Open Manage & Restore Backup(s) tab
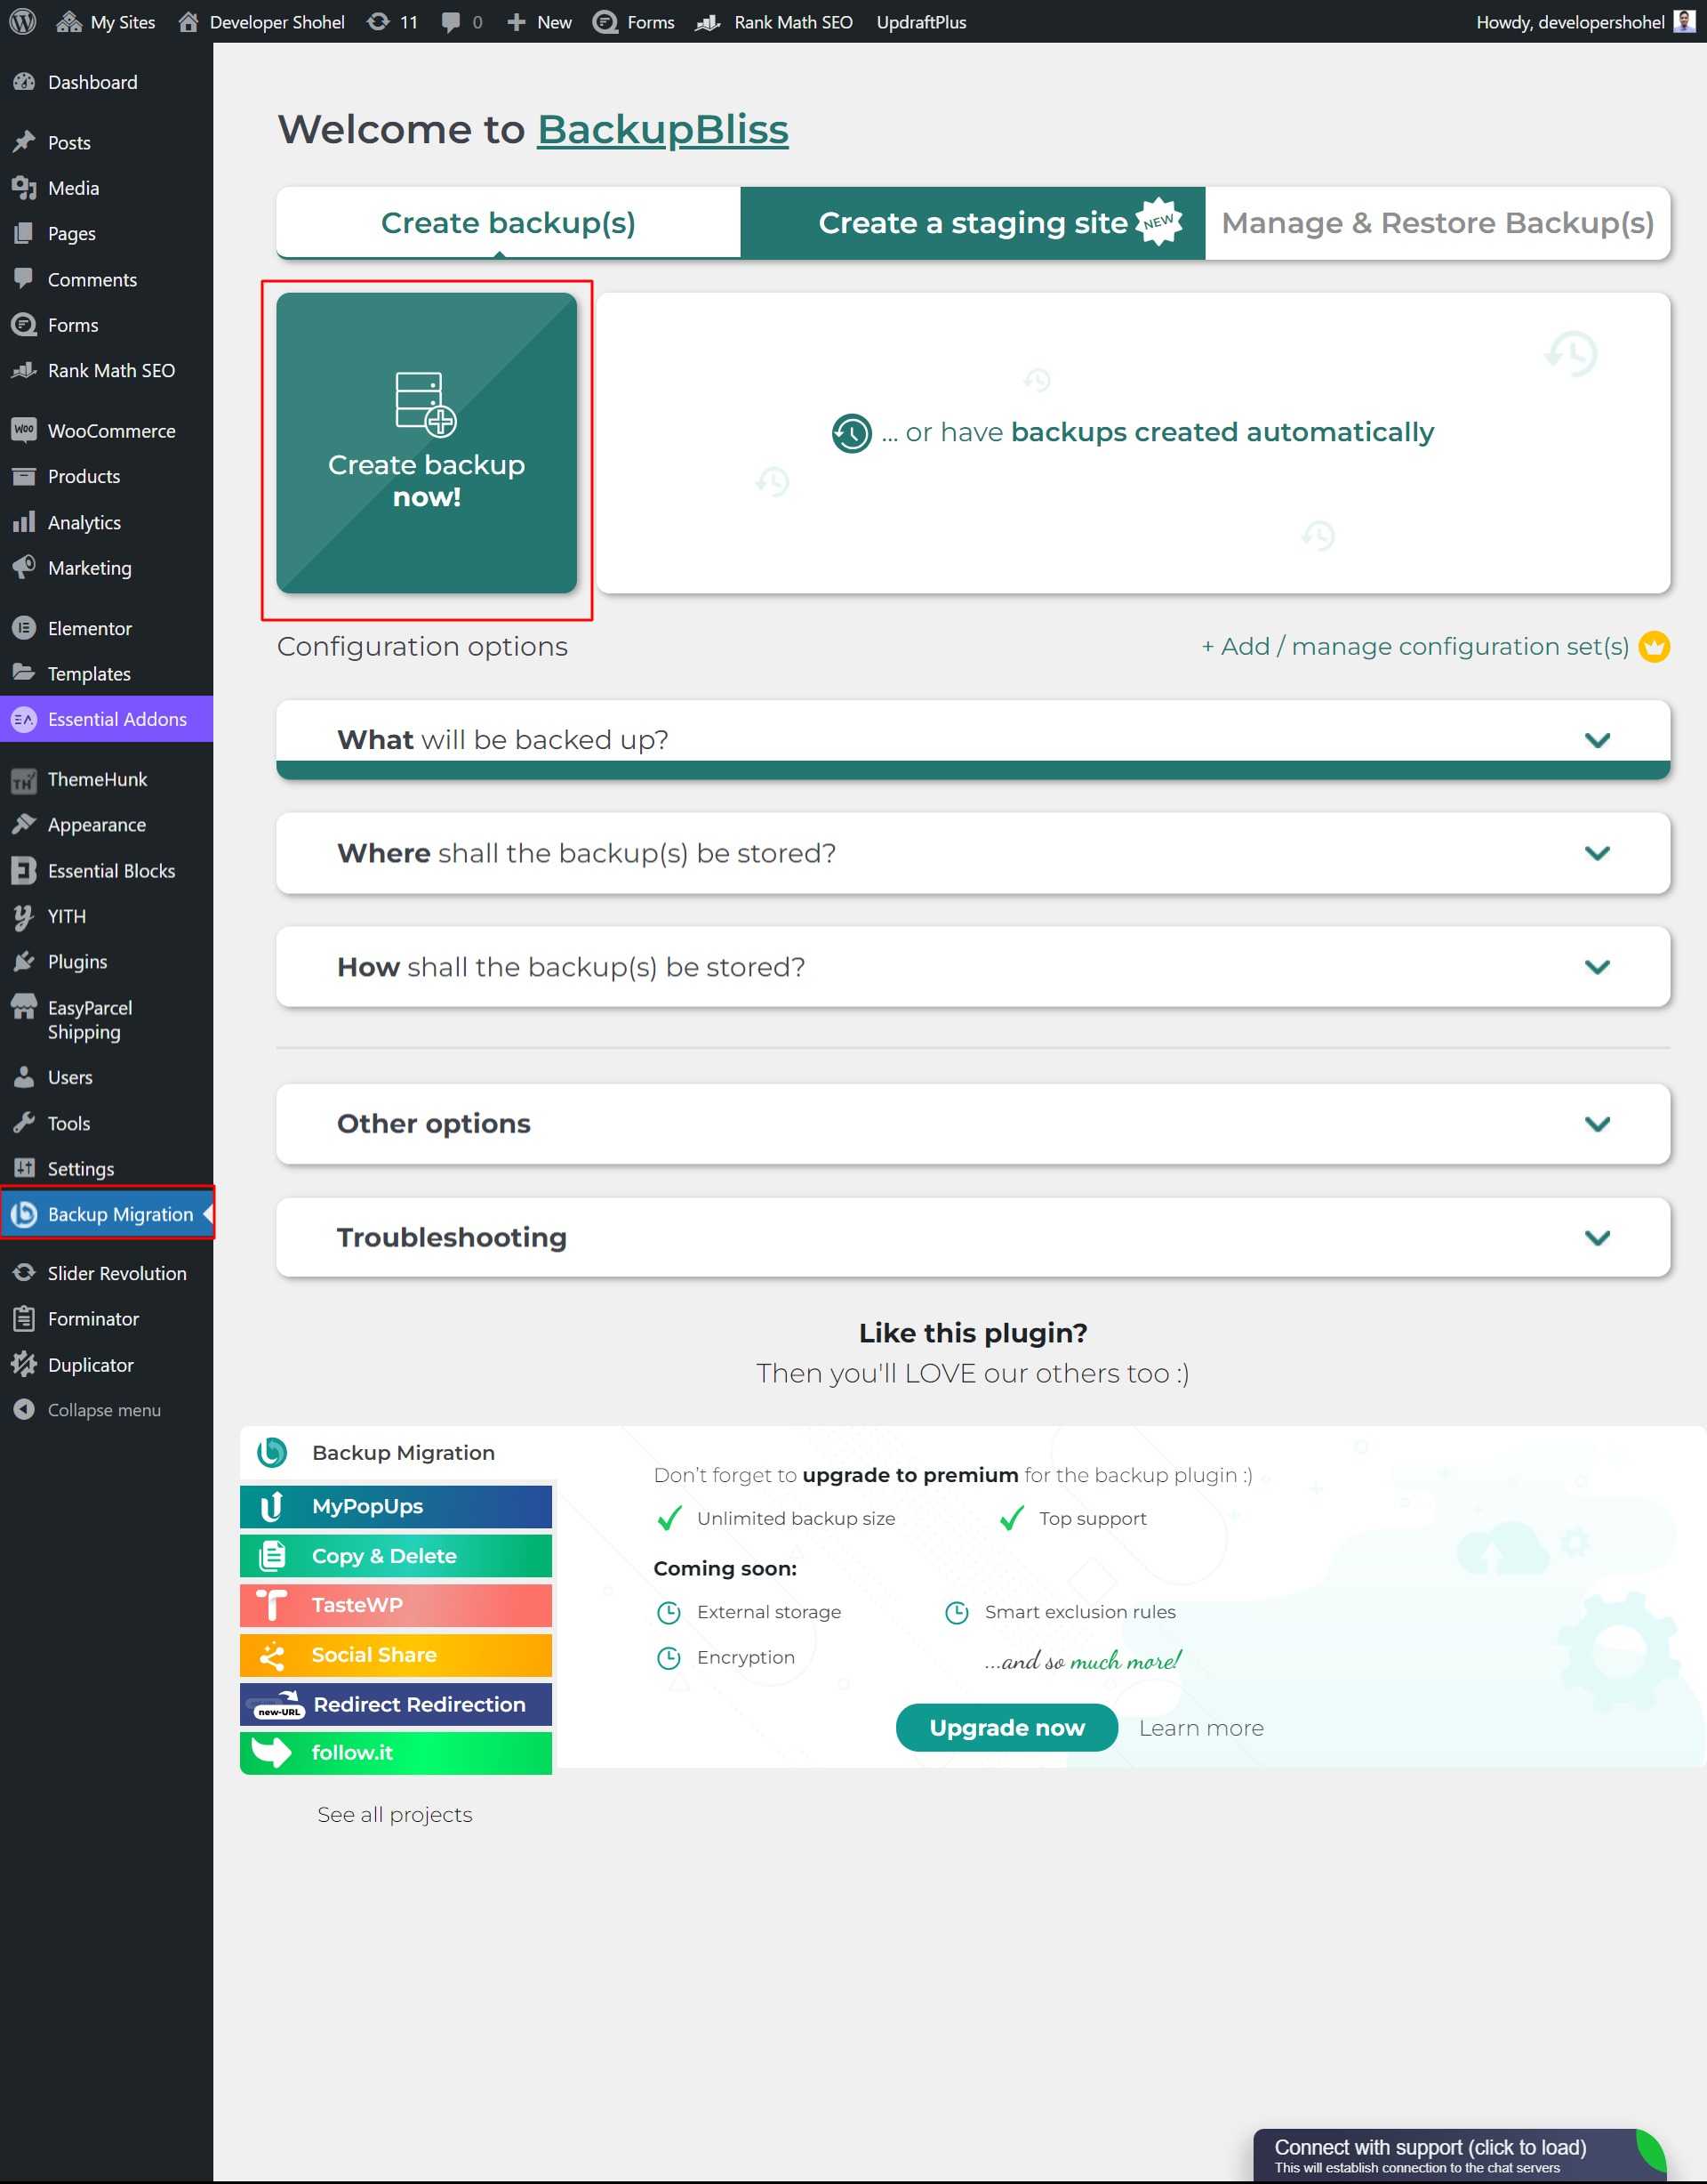This screenshot has width=1707, height=2184. (1437, 222)
